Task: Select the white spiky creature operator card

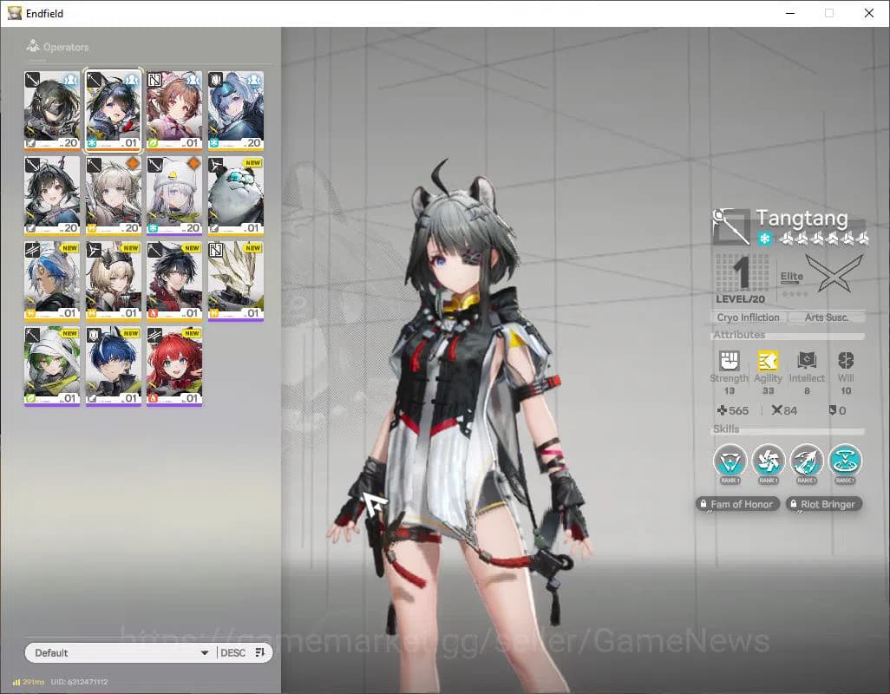Action: click(x=236, y=281)
